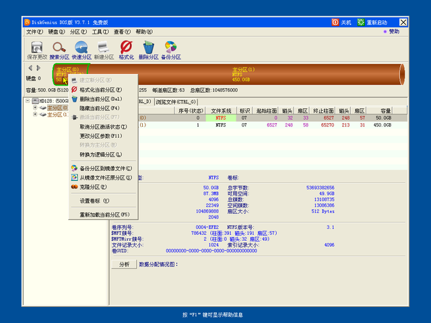Click the 512 Bytes sector size value
This screenshot has width=431, height=323.
point(323,211)
